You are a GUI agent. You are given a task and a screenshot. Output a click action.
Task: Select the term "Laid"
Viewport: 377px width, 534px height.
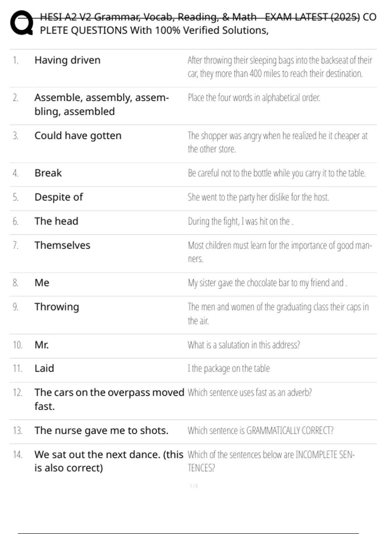(44, 368)
